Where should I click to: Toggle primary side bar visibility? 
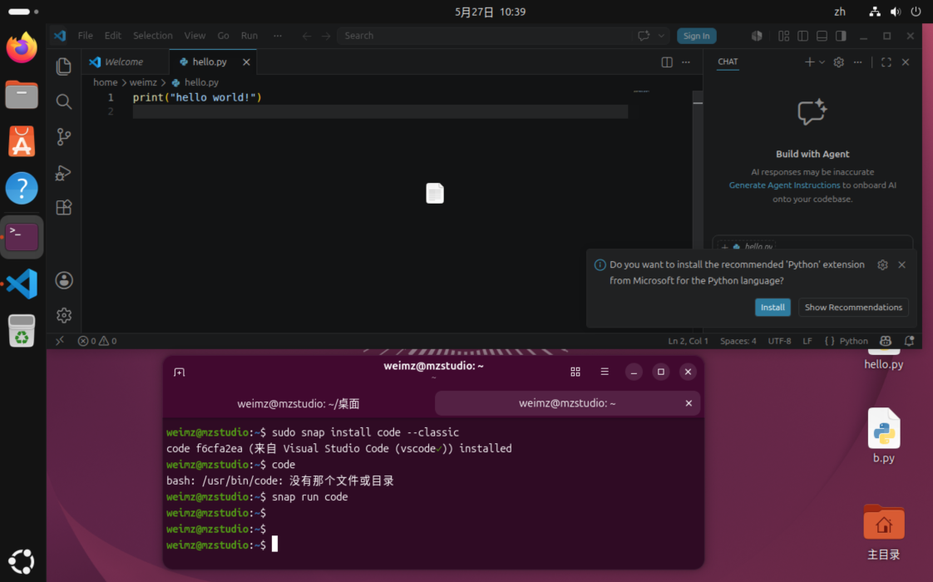point(802,36)
